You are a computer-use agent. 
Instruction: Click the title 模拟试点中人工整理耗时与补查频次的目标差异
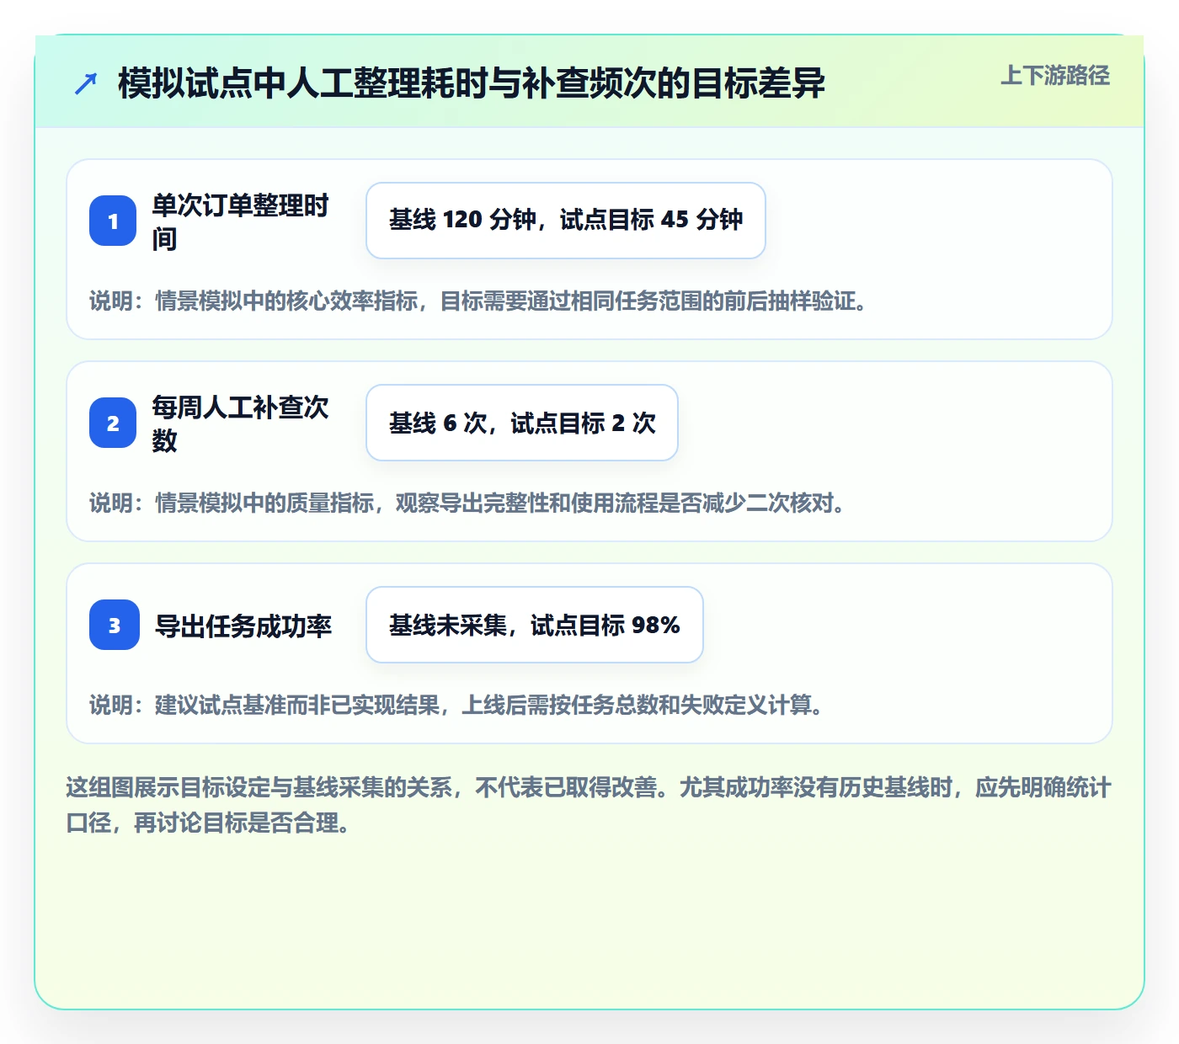coord(472,83)
